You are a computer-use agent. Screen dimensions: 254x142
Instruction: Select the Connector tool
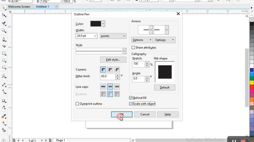4,92
